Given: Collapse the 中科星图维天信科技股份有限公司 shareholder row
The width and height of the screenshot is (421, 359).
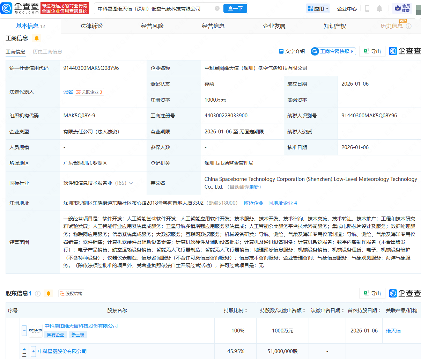Looking at the screenshot, I should [24, 330].
